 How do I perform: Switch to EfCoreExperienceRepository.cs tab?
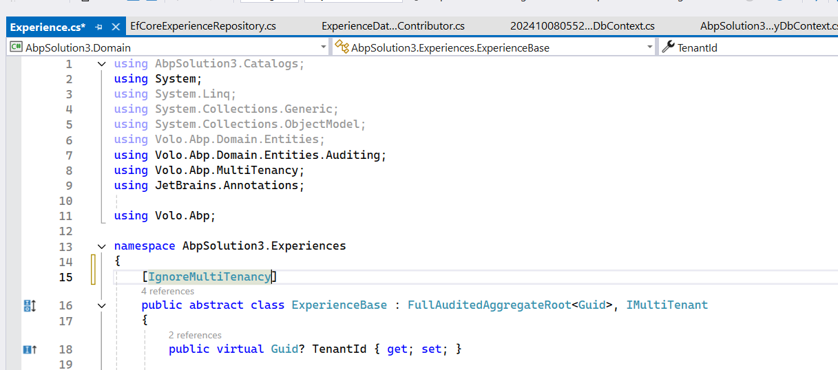point(203,26)
